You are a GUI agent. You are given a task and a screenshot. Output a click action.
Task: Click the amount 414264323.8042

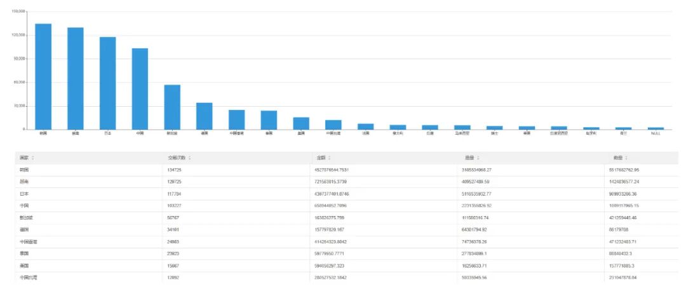(x=332, y=241)
